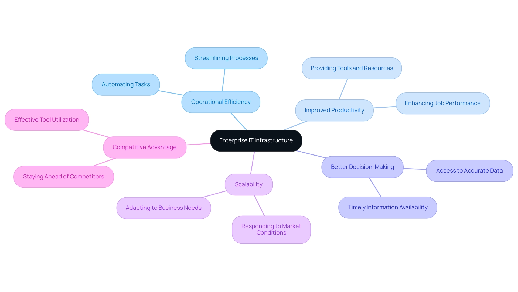Image resolution: width=518 pixels, height=292 pixels.
Task: Click Access to Accurate Data leaf node
Action: [469, 170]
